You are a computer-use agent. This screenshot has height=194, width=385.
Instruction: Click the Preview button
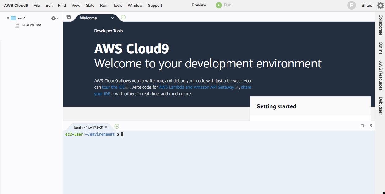click(199, 5)
